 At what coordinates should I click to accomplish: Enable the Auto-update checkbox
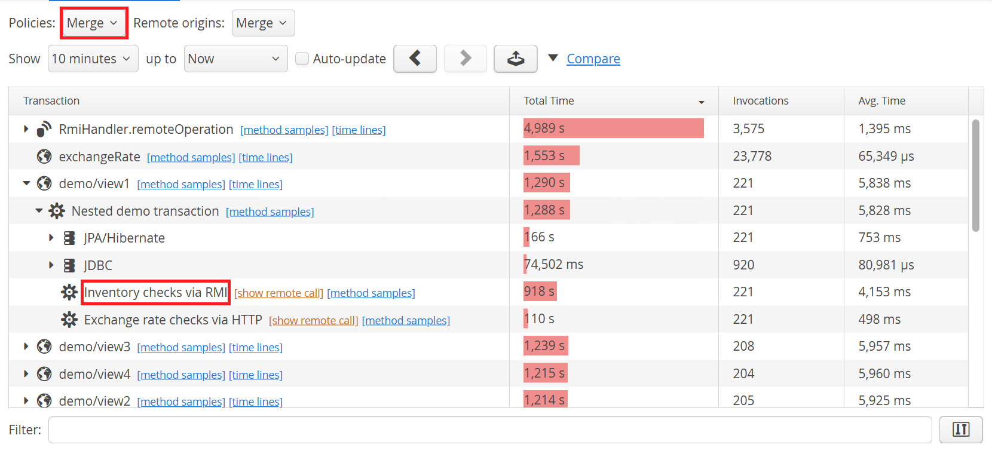coord(302,59)
